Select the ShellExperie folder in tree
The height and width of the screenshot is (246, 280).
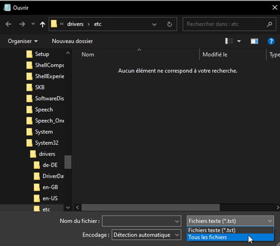[x=45, y=76]
